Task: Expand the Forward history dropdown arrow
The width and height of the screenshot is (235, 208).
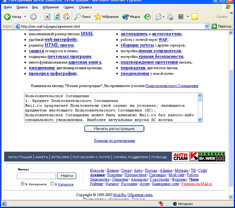Action: [40, 17]
